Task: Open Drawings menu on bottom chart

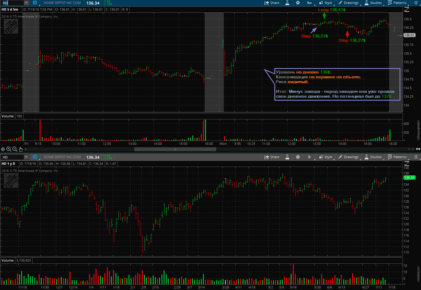Action: 348,157
